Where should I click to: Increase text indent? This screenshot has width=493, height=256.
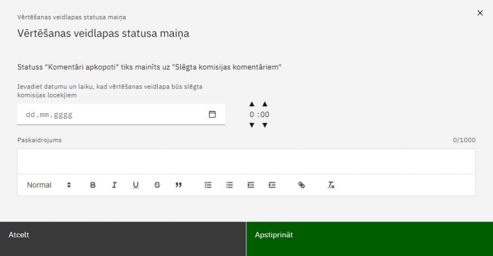(x=272, y=185)
